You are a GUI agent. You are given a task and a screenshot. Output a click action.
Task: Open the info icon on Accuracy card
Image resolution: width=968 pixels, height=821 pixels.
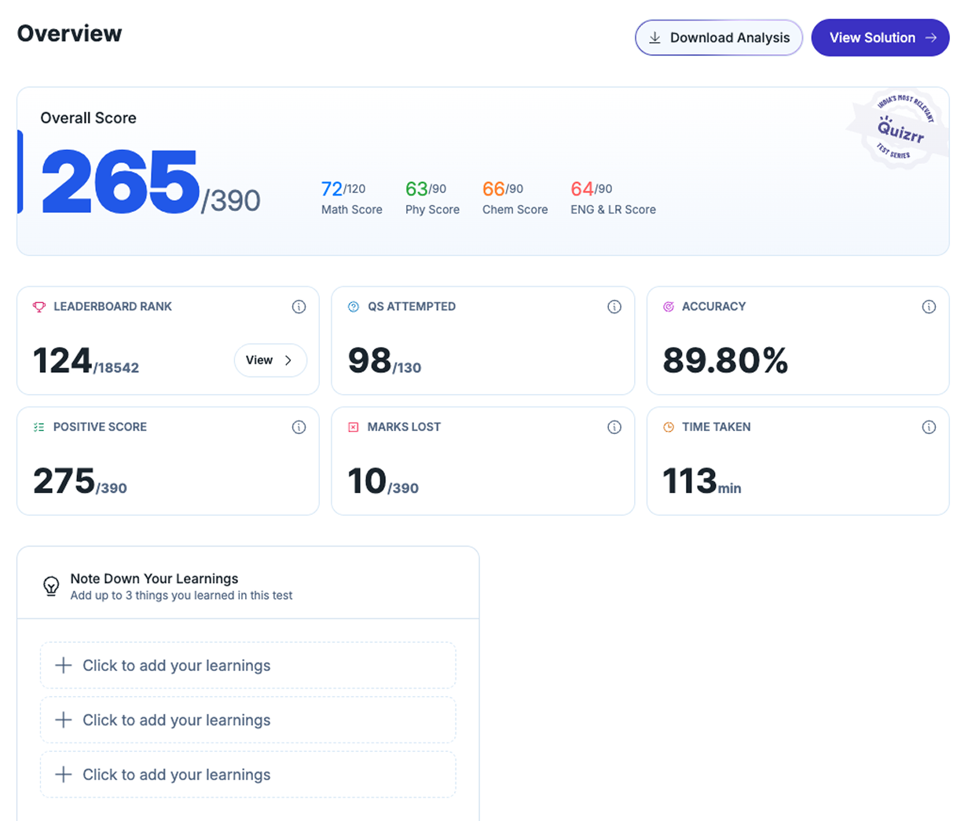(x=929, y=307)
